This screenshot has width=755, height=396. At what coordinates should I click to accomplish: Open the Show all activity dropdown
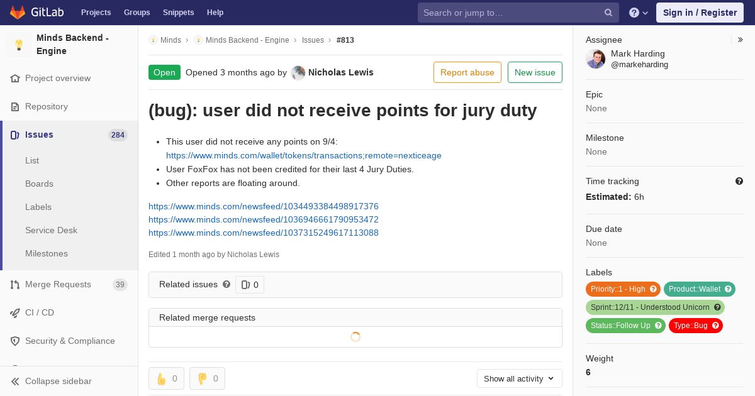tap(519, 378)
